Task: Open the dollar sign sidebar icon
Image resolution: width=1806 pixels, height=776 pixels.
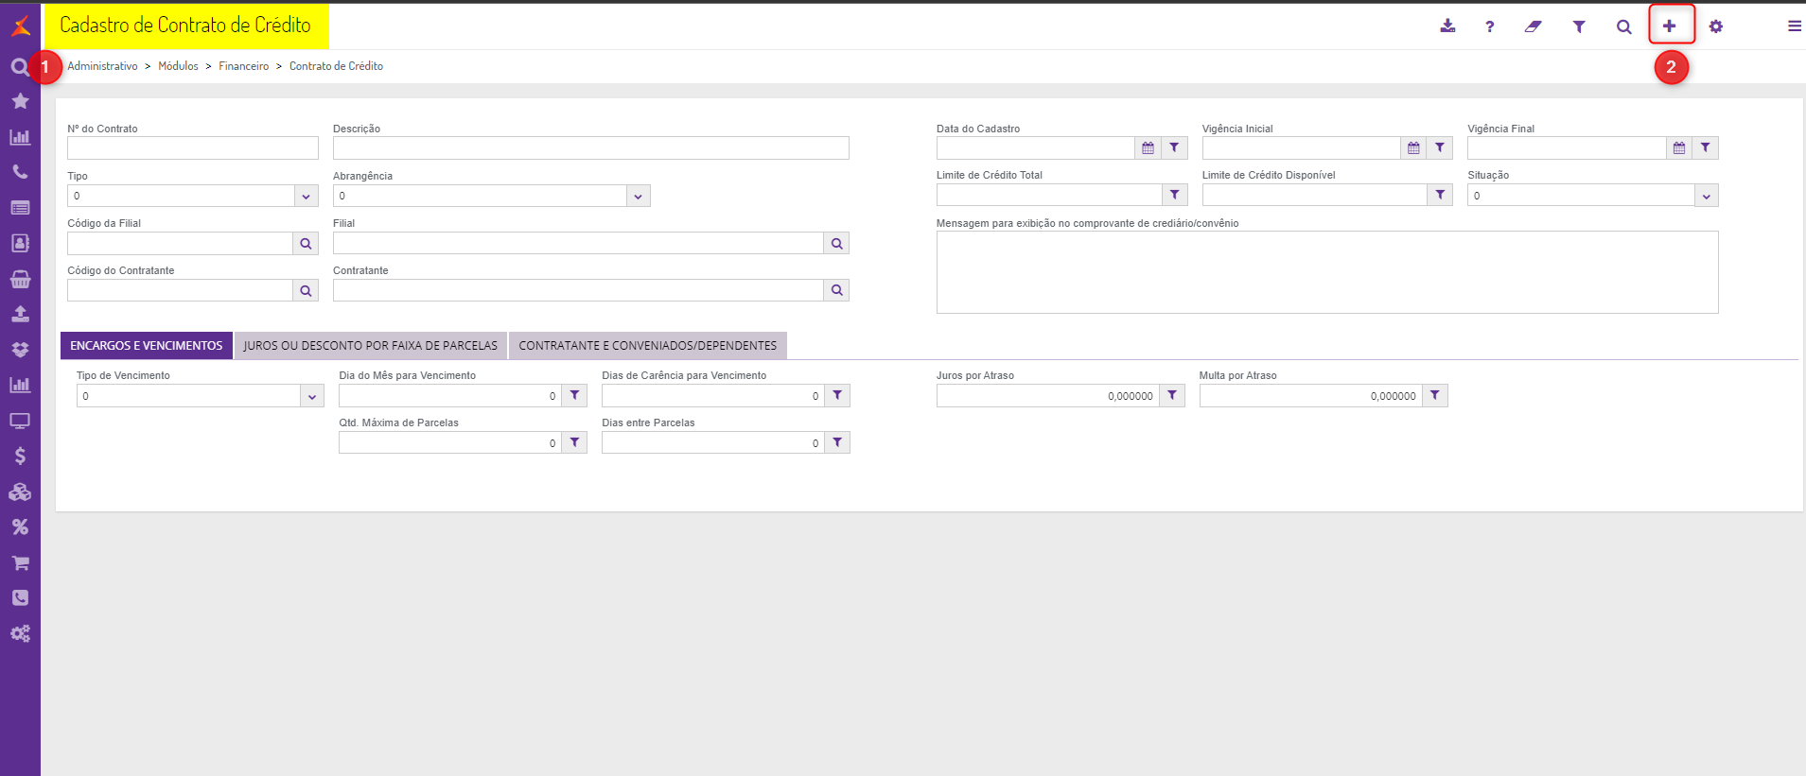Action: point(20,456)
